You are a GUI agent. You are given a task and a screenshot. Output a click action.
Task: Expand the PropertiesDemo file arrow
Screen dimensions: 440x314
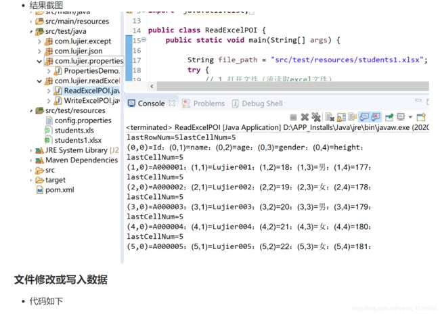click(49, 71)
